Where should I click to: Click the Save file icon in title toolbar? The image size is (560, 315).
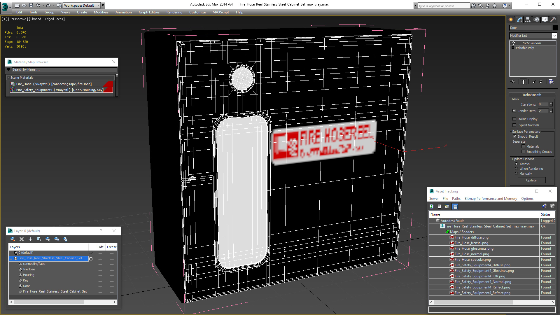(31, 5)
